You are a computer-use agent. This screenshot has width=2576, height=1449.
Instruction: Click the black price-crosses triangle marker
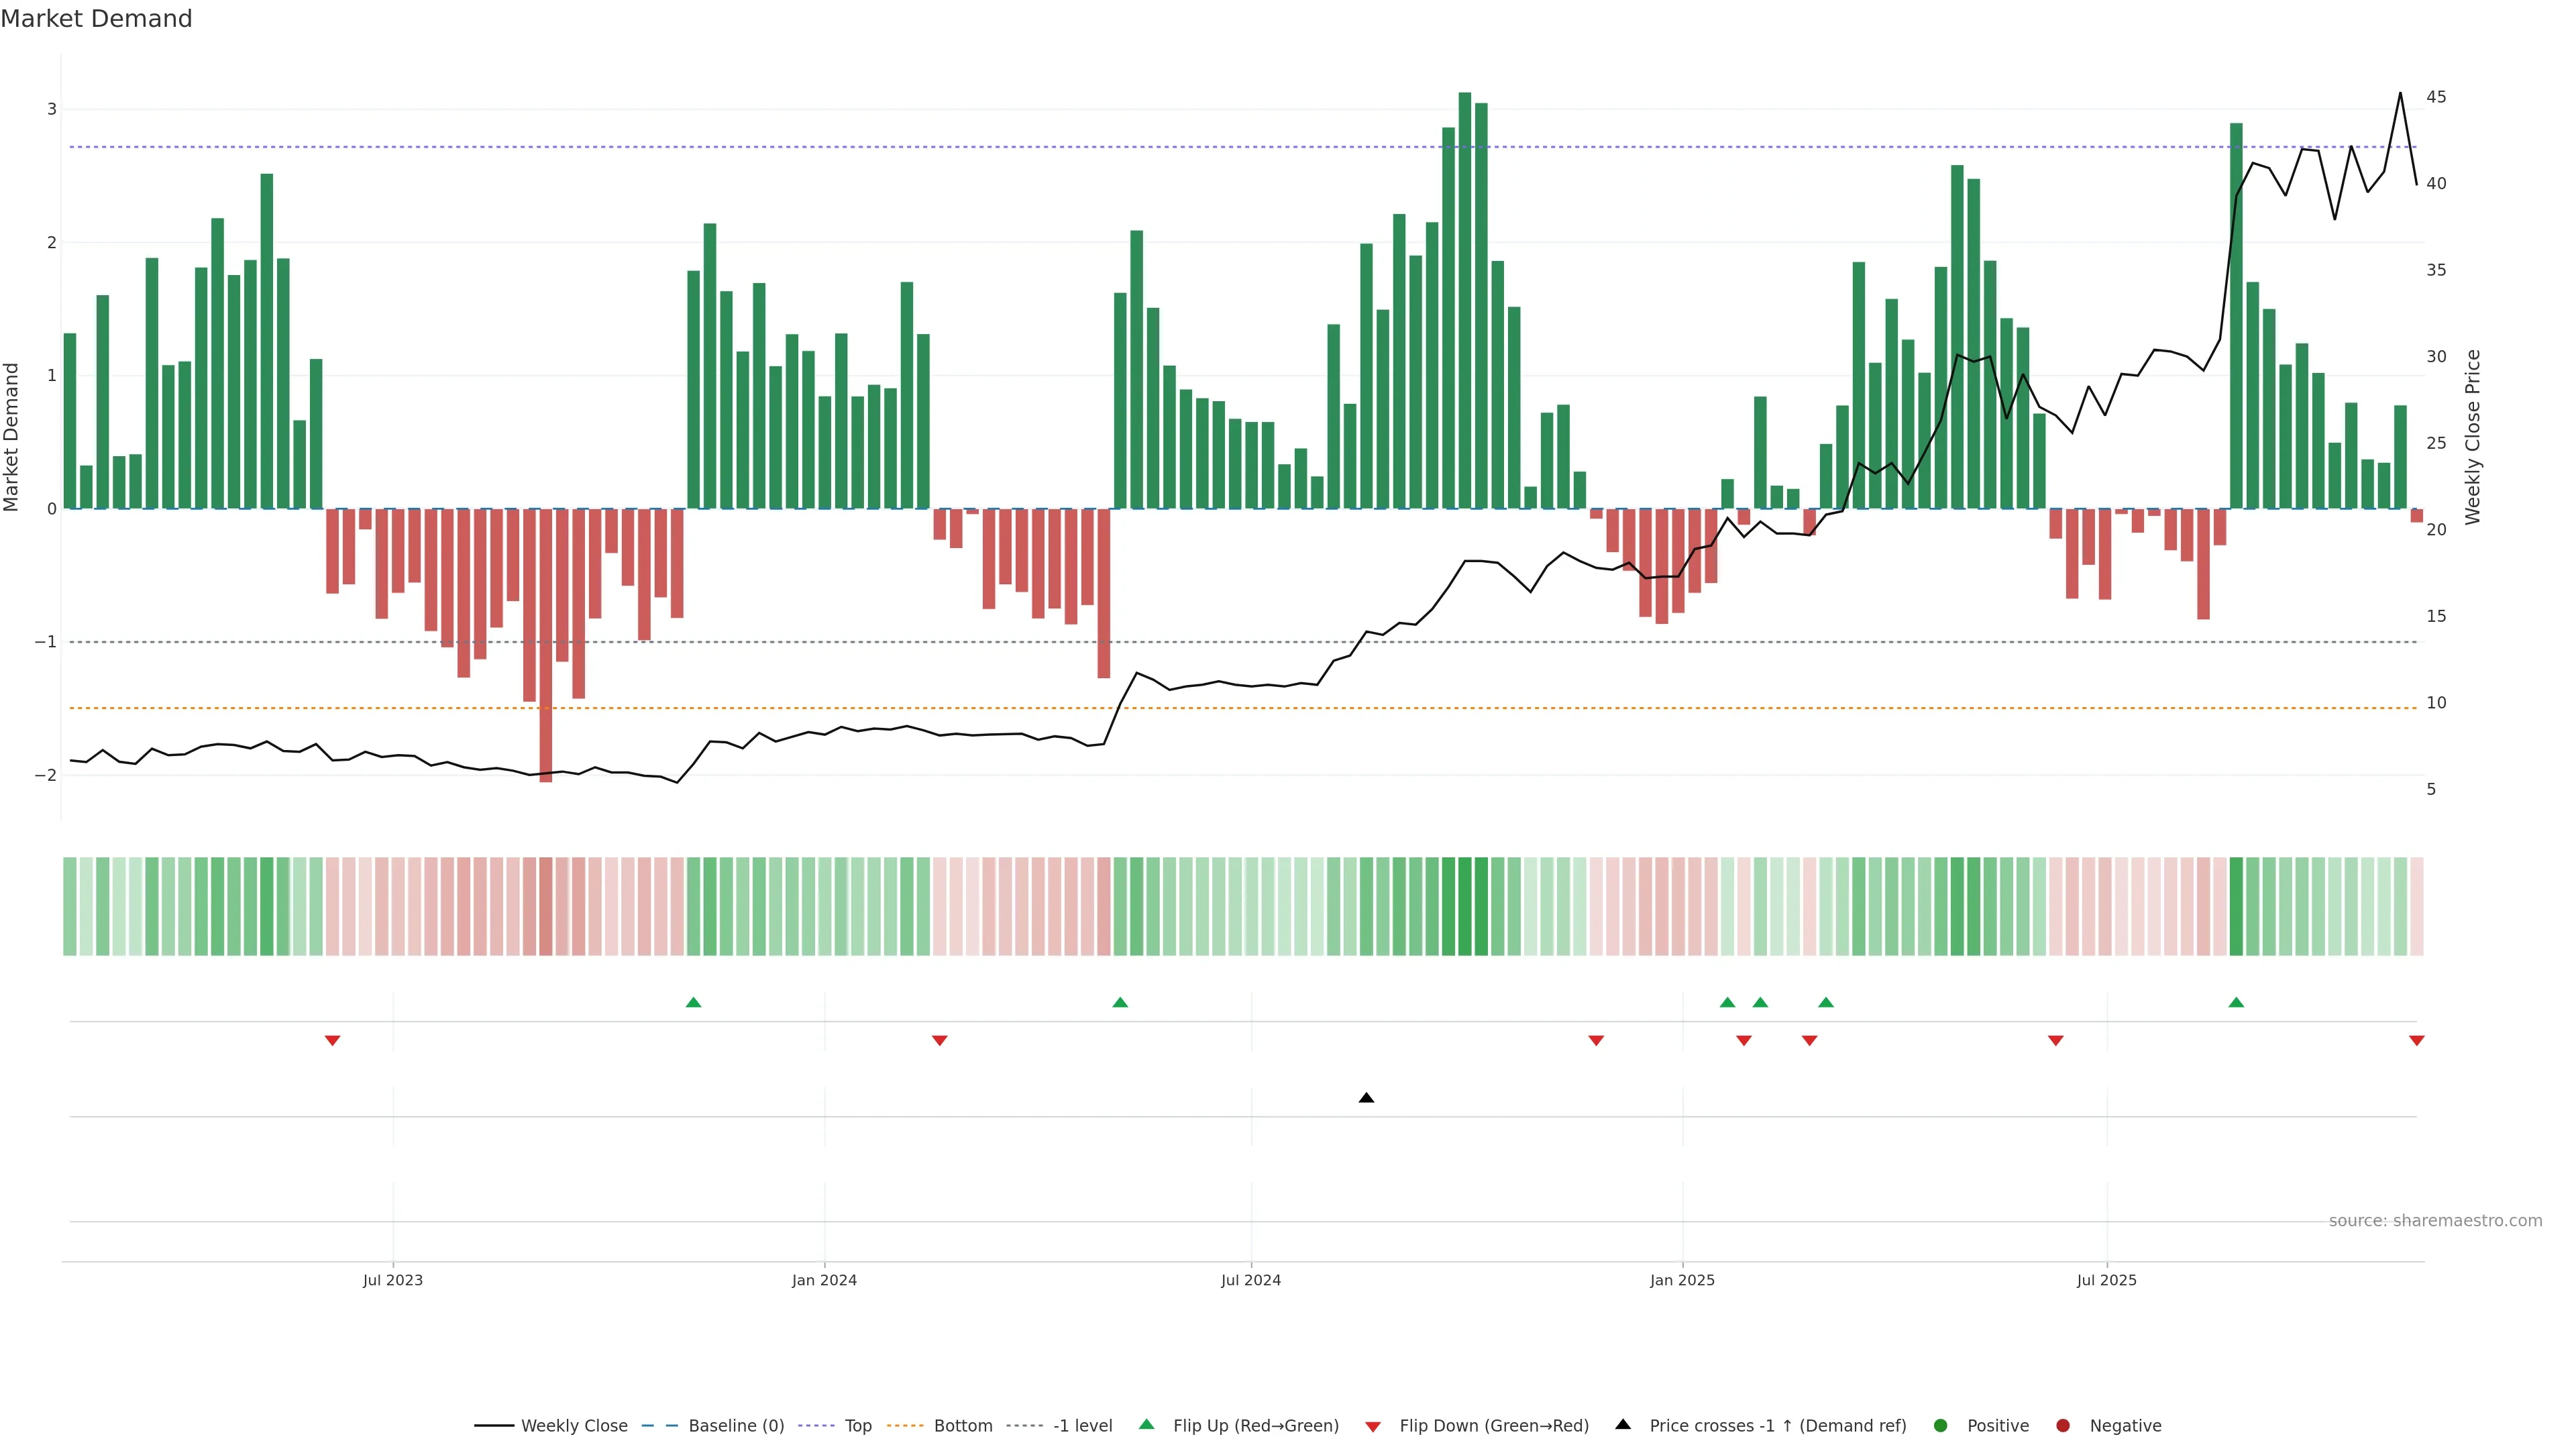pos(1366,1098)
